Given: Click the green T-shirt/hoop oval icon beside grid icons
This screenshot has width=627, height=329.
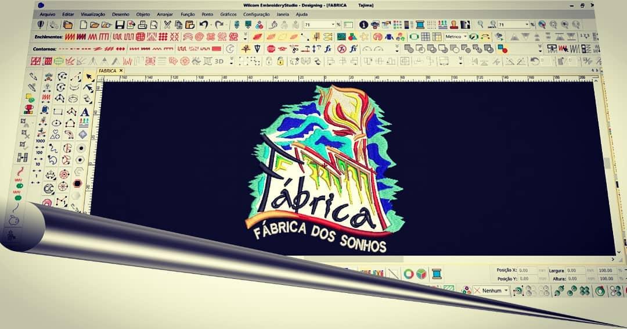Looking at the screenshot, I should pos(414,37).
